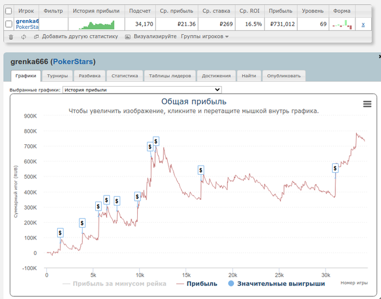
Task: Click the refresh arrows icon
Action: 23,37
